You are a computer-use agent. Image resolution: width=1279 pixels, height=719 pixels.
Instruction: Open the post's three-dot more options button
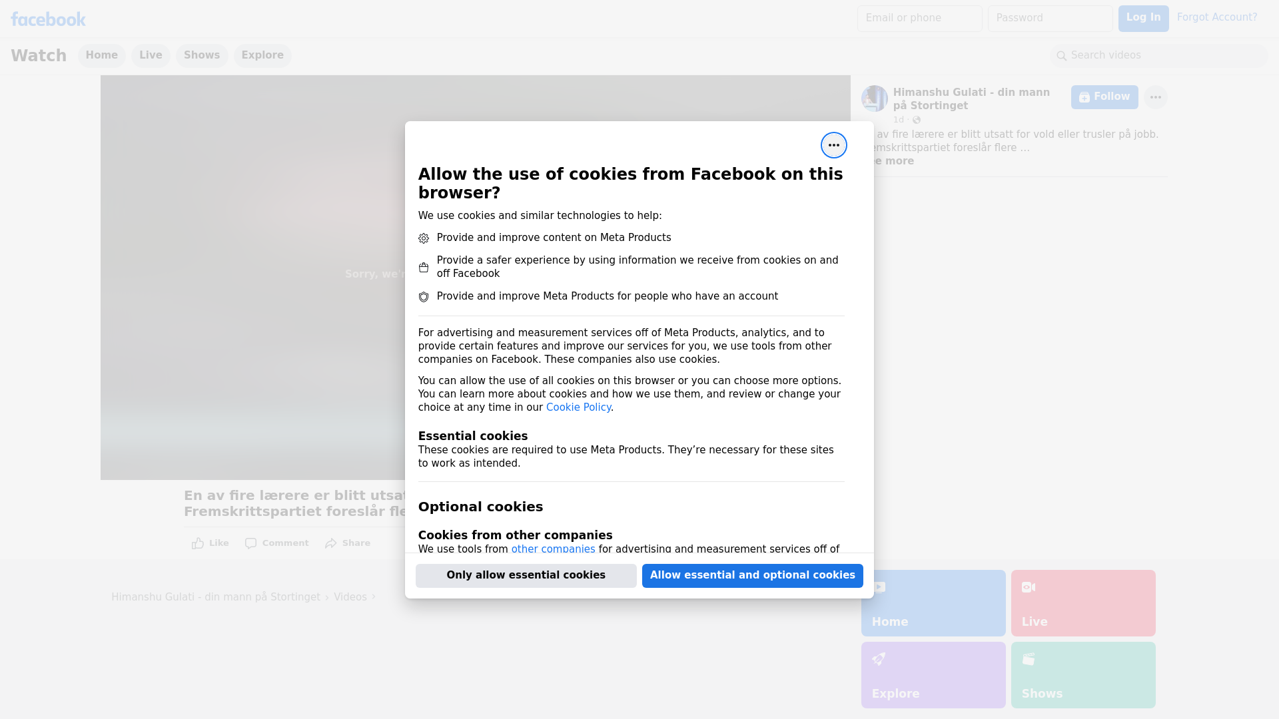click(1155, 97)
